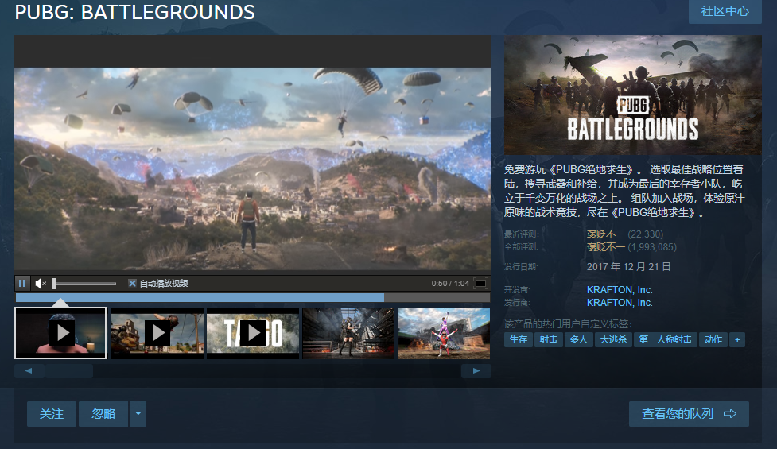
Task: Unmute the video sound icon
Action: [41, 283]
